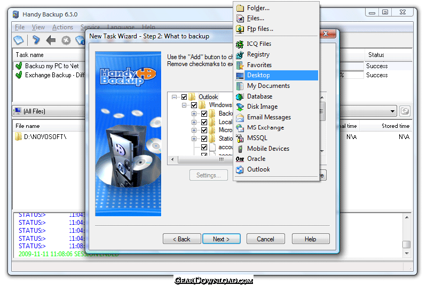The width and height of the screenshot is (427, 285).
Task: Uncheck the Micro folder checkbox
Action: tap(204, 131)
